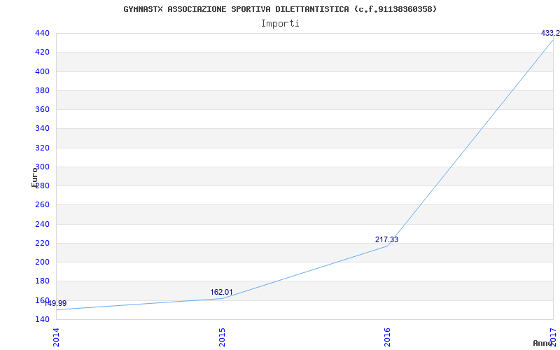The image size is (560, 350).
Task: Select the 300 y-axis tick label
Action: click(42, 167)
